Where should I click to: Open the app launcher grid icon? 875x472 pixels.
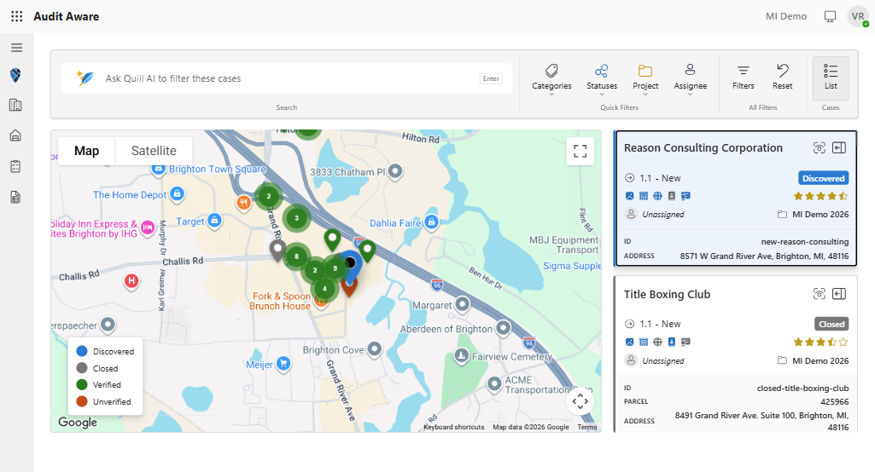pos(17,16)
